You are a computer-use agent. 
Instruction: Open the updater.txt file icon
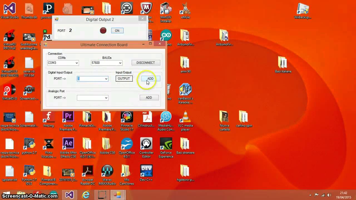(9, 173)
